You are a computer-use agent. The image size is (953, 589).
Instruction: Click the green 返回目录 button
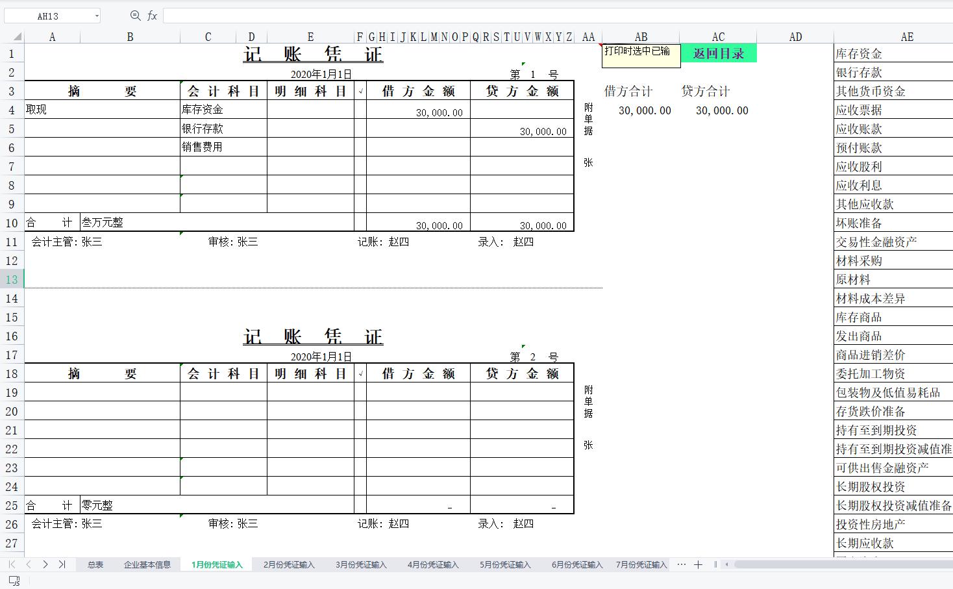point(719,53)
